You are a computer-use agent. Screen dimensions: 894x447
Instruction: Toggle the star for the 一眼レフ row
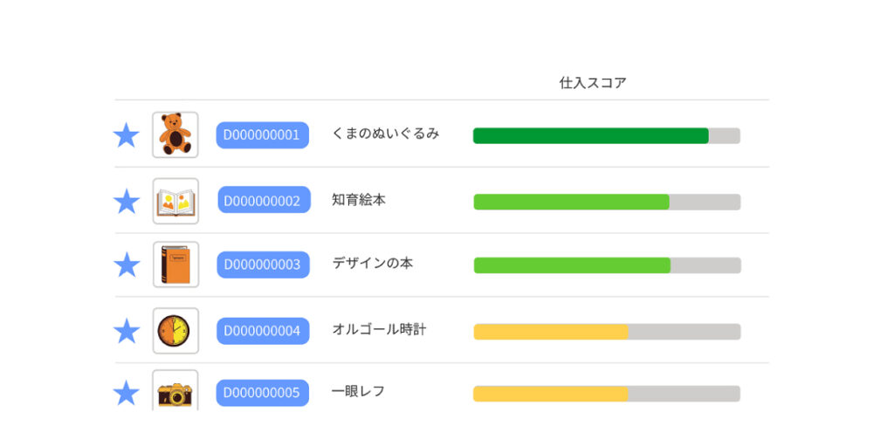[127, 393]
